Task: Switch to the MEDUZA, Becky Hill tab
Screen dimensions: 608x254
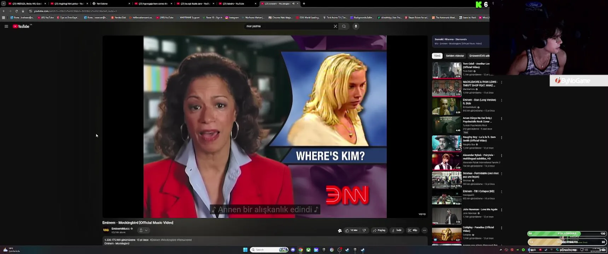Action: click(x=27, y=4)
